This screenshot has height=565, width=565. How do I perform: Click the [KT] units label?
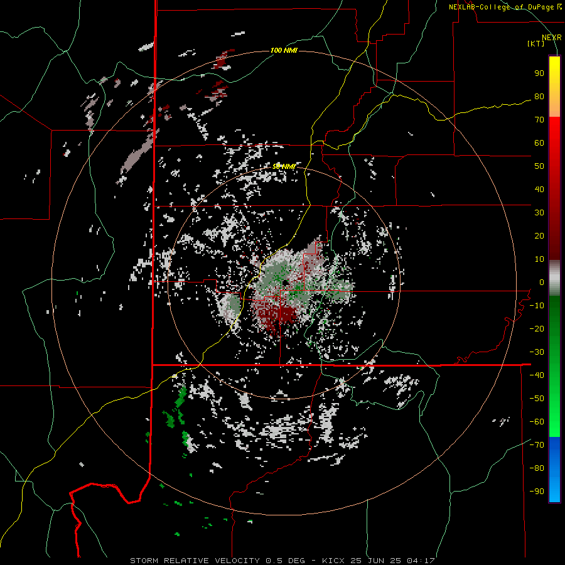click(536, 43)
